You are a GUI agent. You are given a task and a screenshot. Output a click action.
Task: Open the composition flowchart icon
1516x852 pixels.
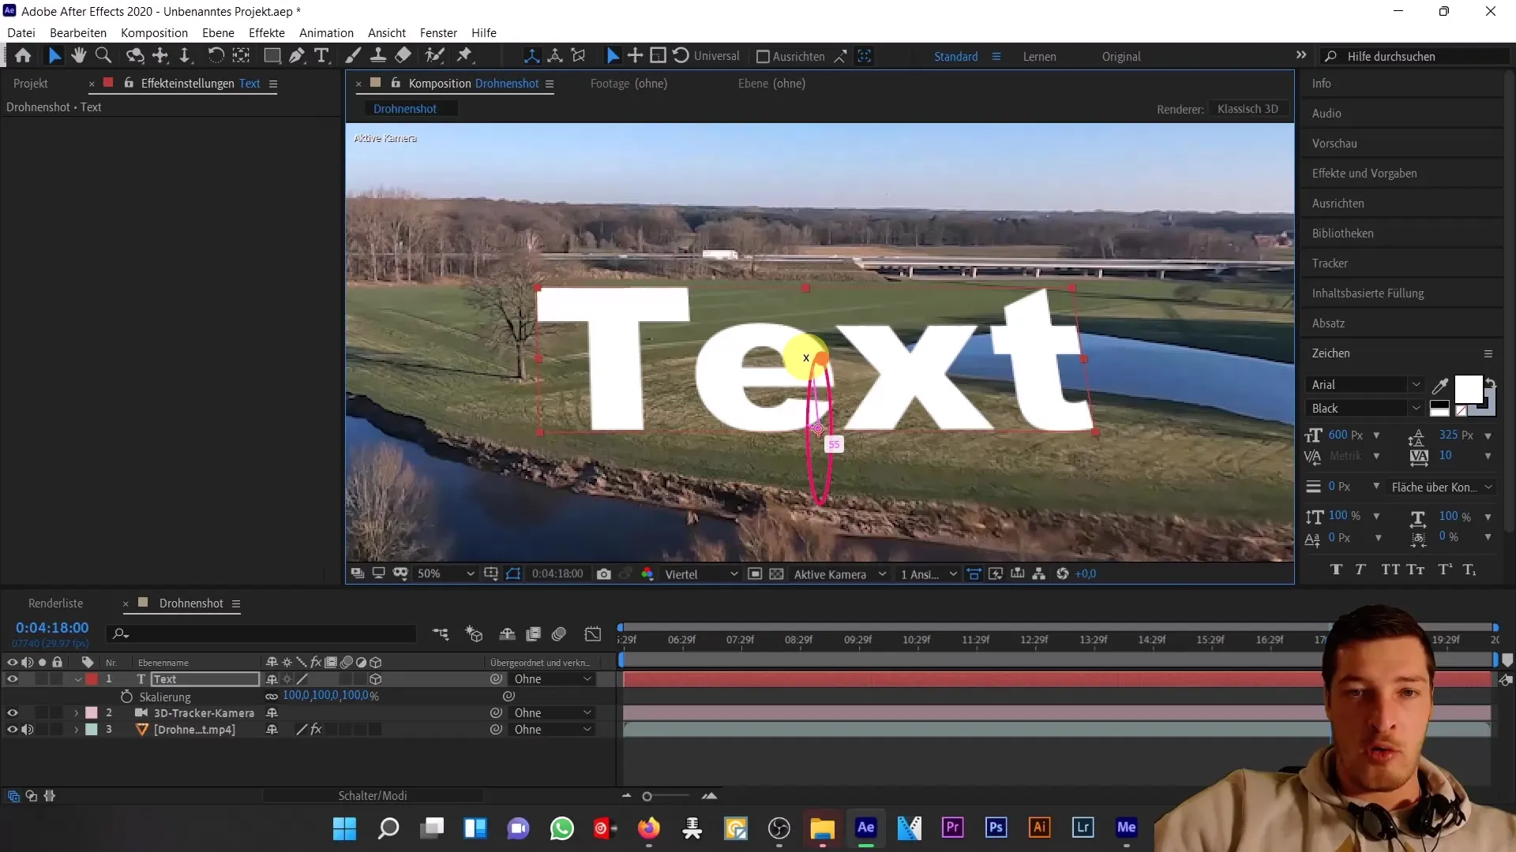click(1039, 574)
